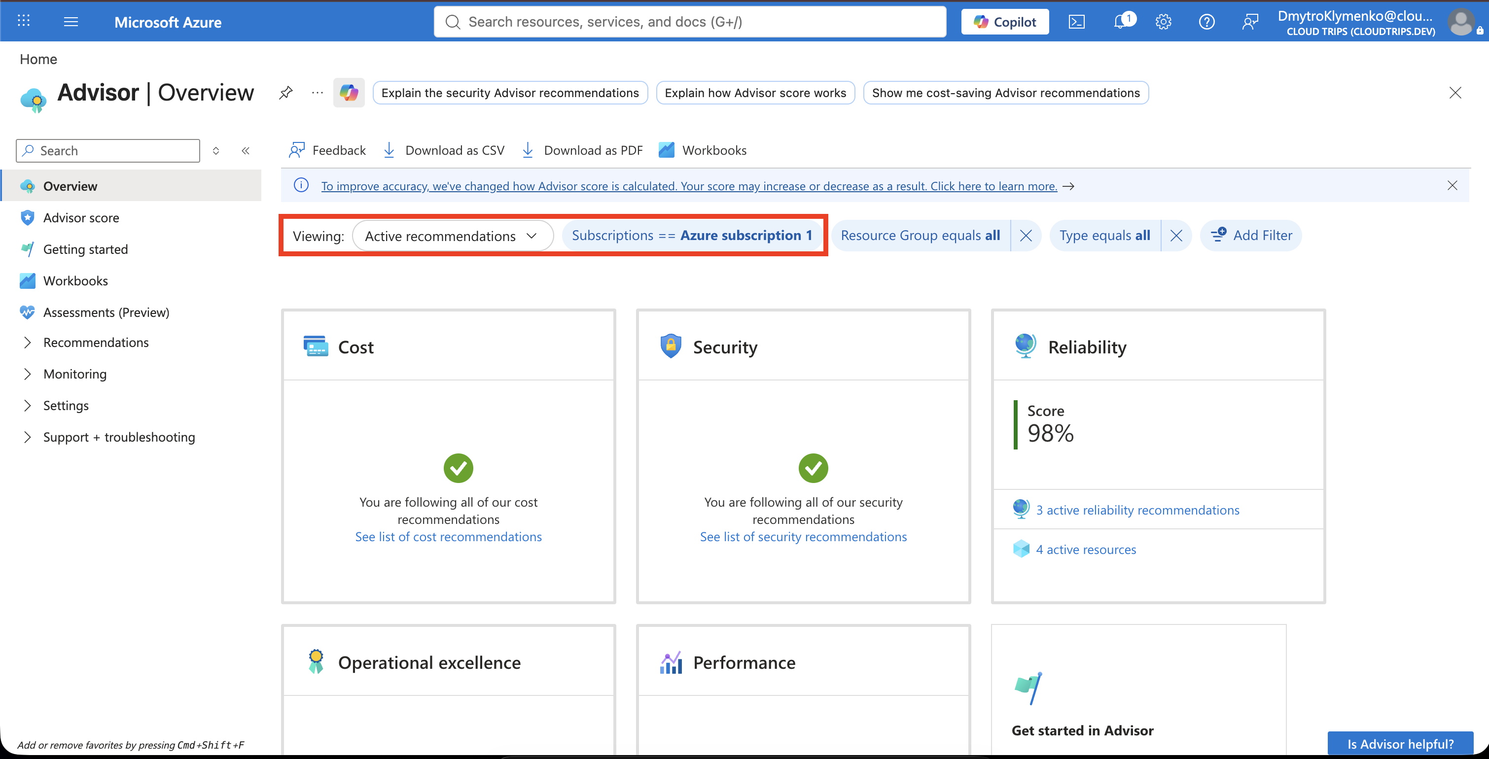Select Explain how Advisor score works
Image resolution: width=1489 pixels, height=759 pixels.
point(755,93)
